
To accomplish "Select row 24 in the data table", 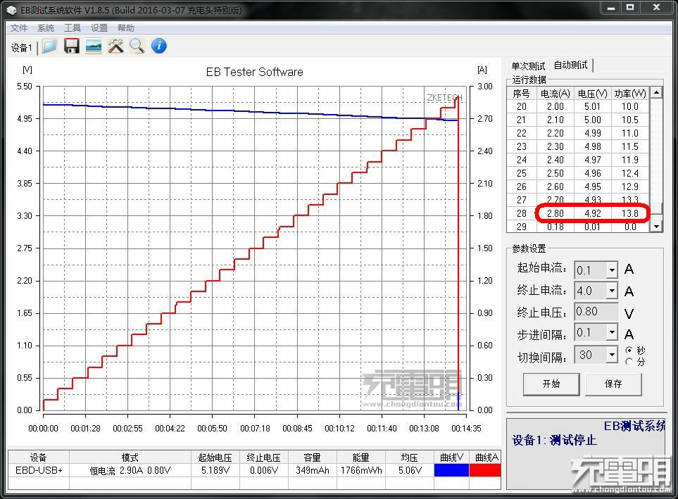I will coord(578,160).
